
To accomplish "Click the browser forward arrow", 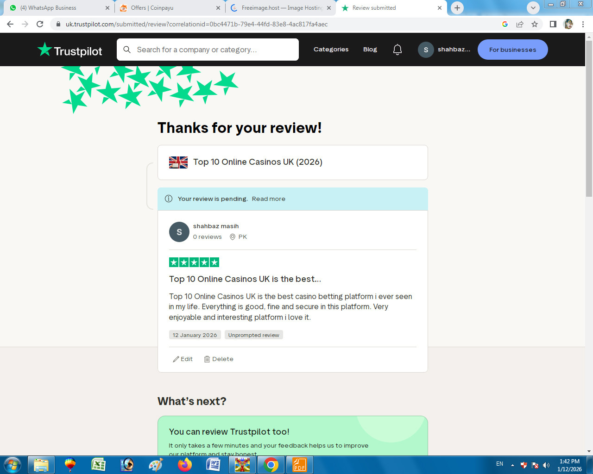I will pyautogui.click(x=25, y=24).
